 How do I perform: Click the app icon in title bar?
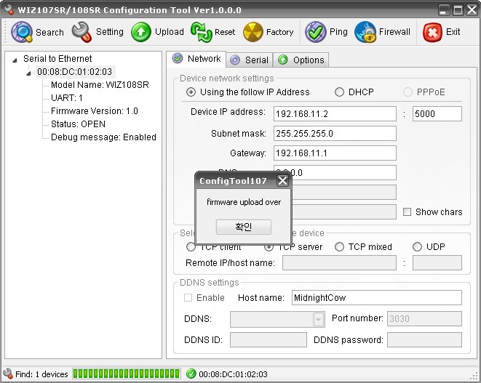click(9, 9)
